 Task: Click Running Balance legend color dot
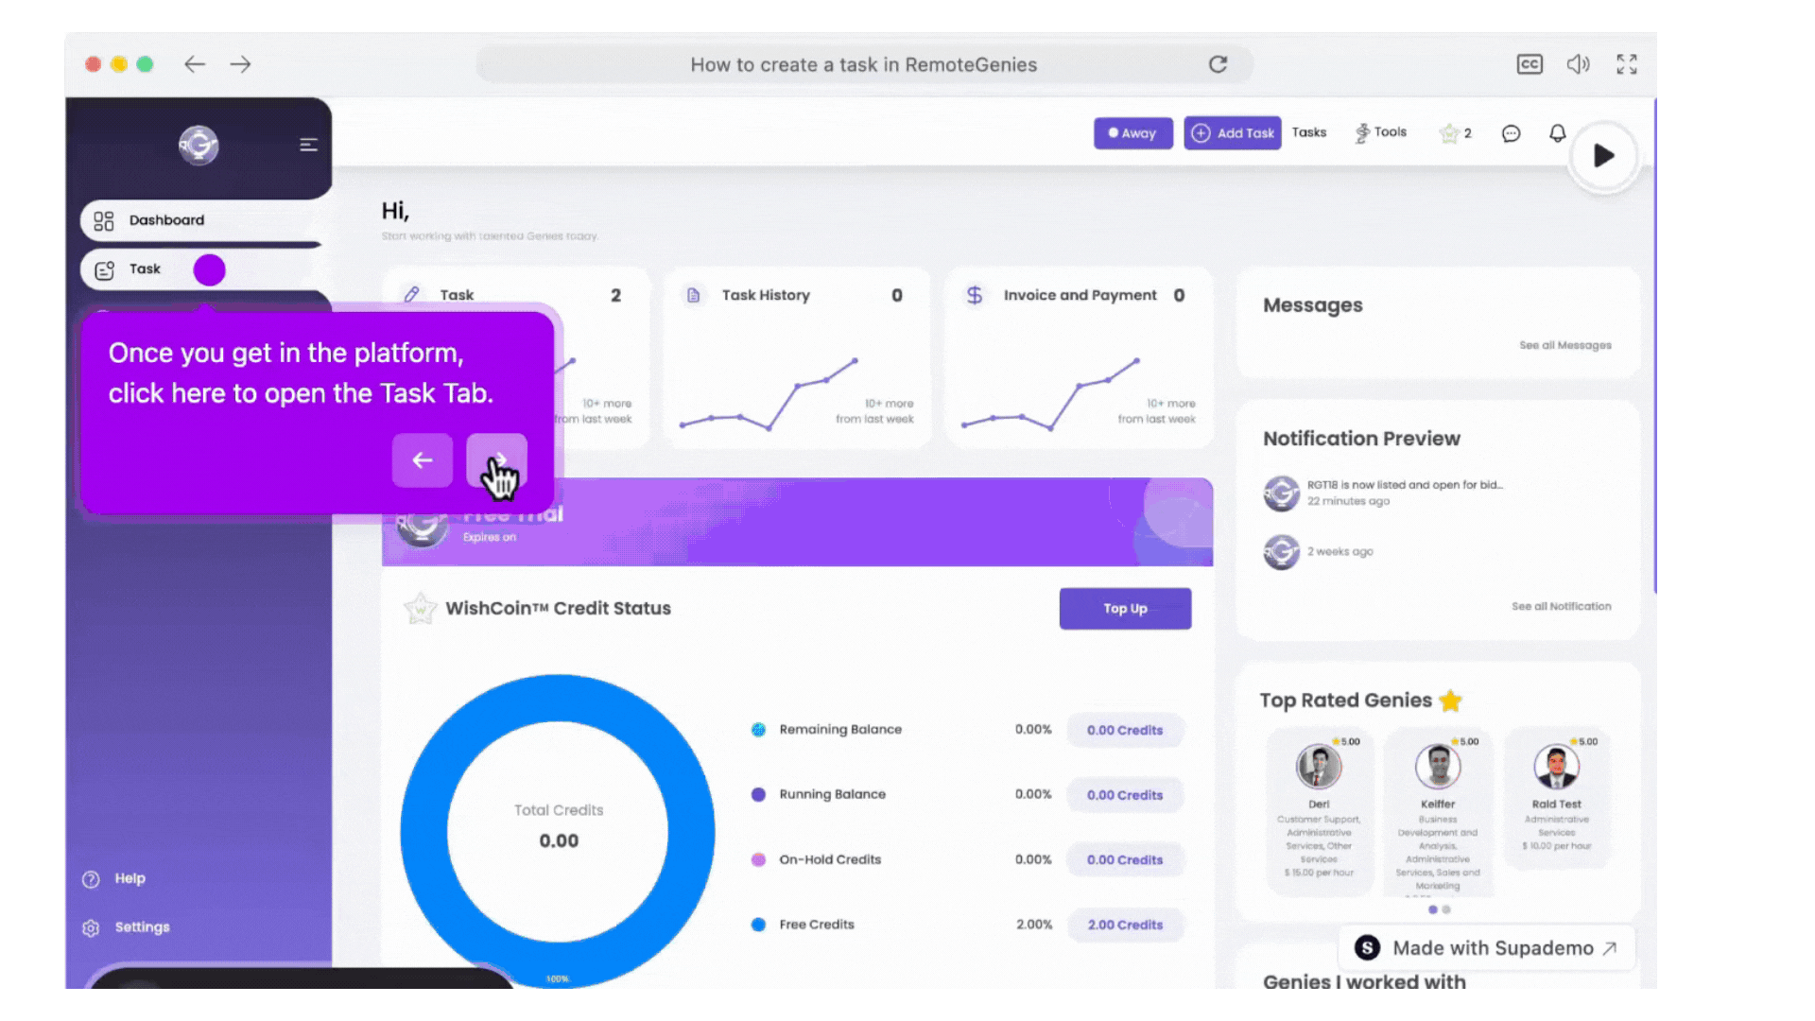758,795
